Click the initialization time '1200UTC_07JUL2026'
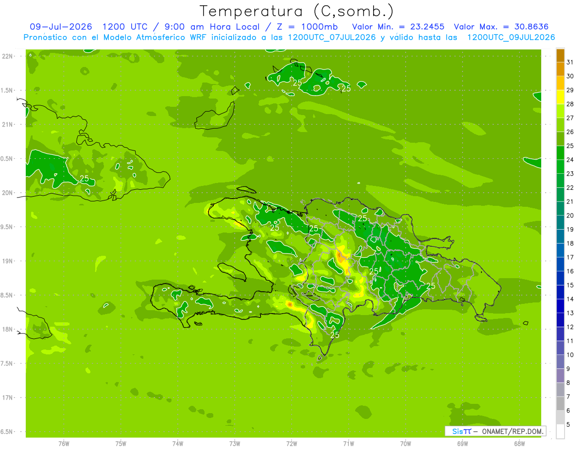This screenshot has width=583, height=450. (x=332, y=37)
